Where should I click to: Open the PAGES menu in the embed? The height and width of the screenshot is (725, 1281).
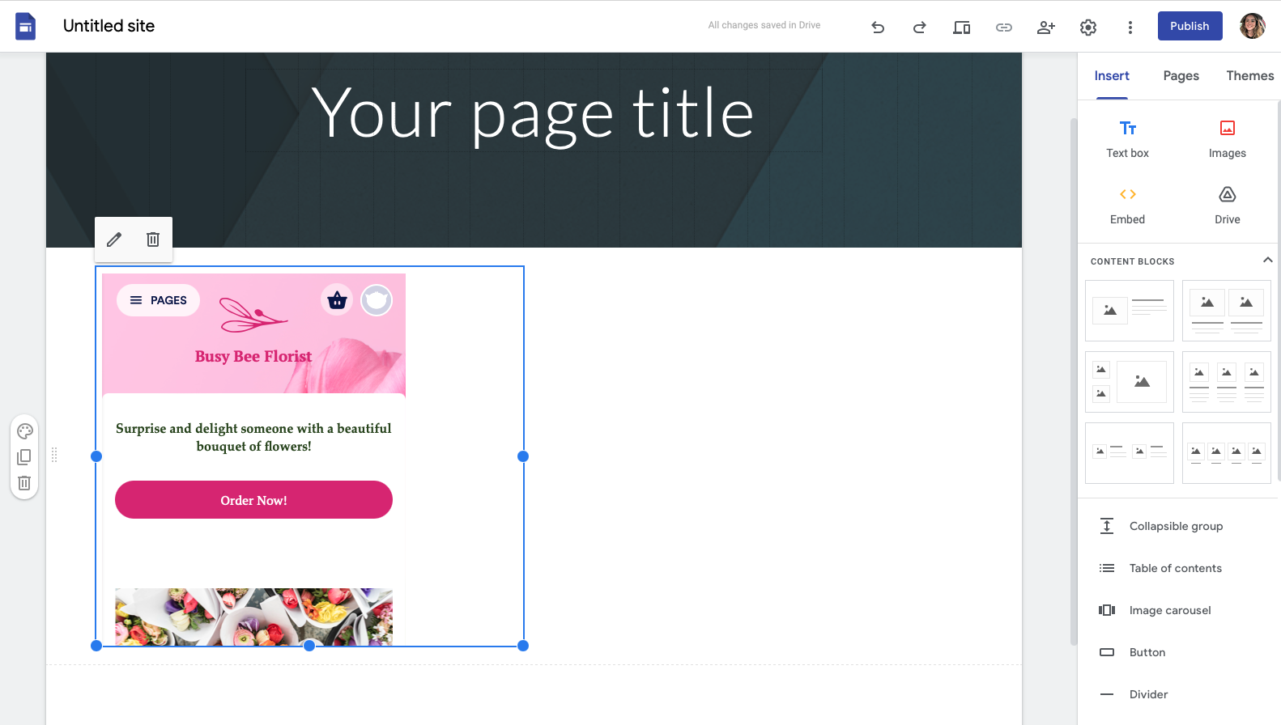[x=159, y=300]
